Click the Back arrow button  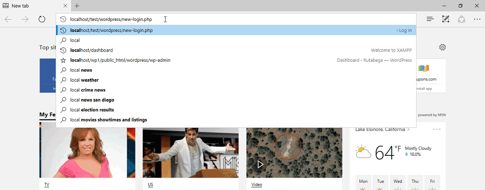click(8, 19)
